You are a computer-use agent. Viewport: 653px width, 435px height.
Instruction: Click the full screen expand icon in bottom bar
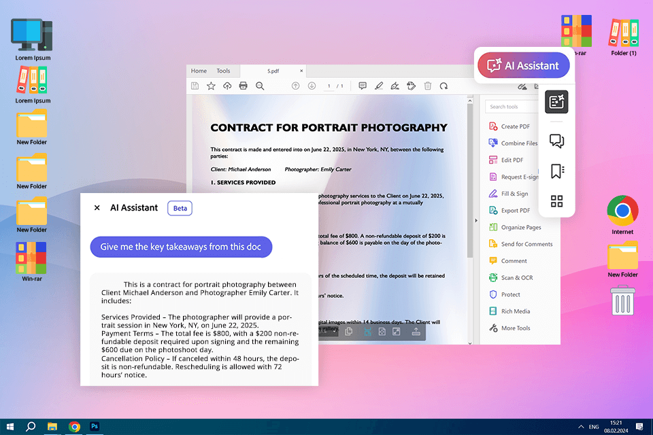397,332
